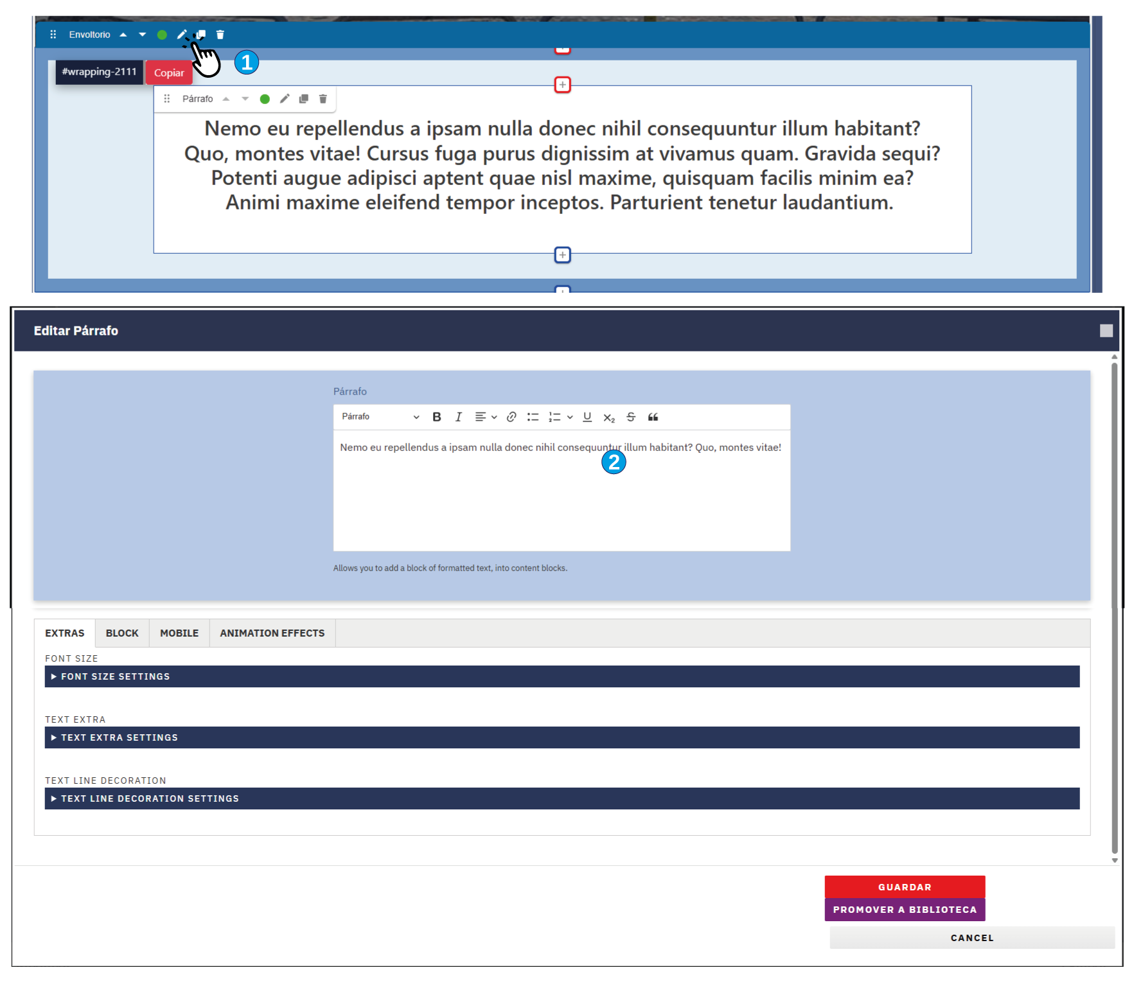This screenshot has width=1134, height=997.
Task: Click blue plus add-block button below paragraph
Action: pyautogui.click(x=563, y=255)
